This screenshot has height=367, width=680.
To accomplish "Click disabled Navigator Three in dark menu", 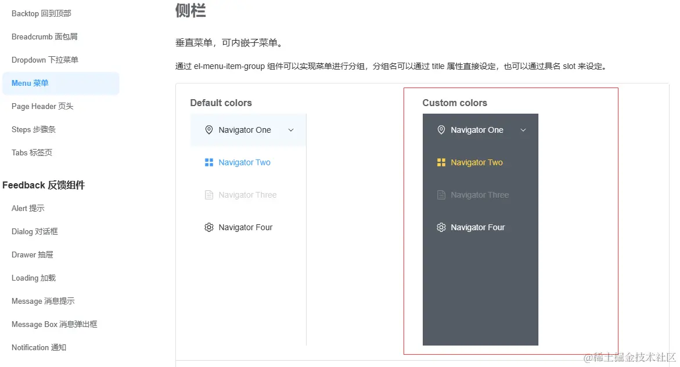I will pyautogui.click(x=480, y=195).
